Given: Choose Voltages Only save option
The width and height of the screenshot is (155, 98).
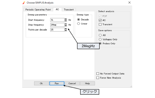Looking at the screenshot, I should tap(100, 39).
